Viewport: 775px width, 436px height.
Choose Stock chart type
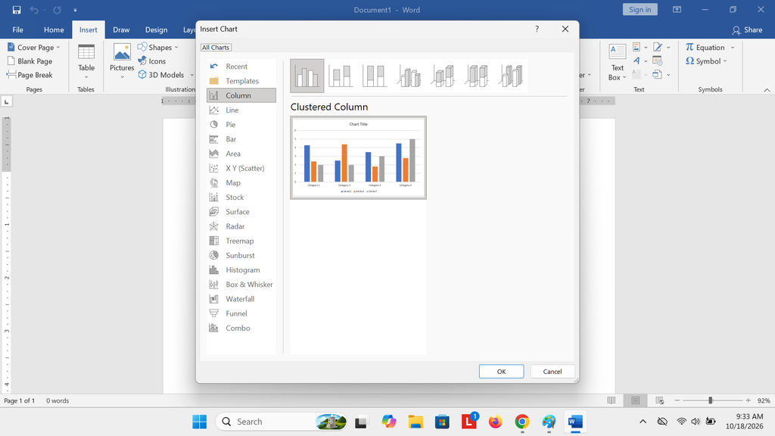pyautogui.click(x=241, y=198)
